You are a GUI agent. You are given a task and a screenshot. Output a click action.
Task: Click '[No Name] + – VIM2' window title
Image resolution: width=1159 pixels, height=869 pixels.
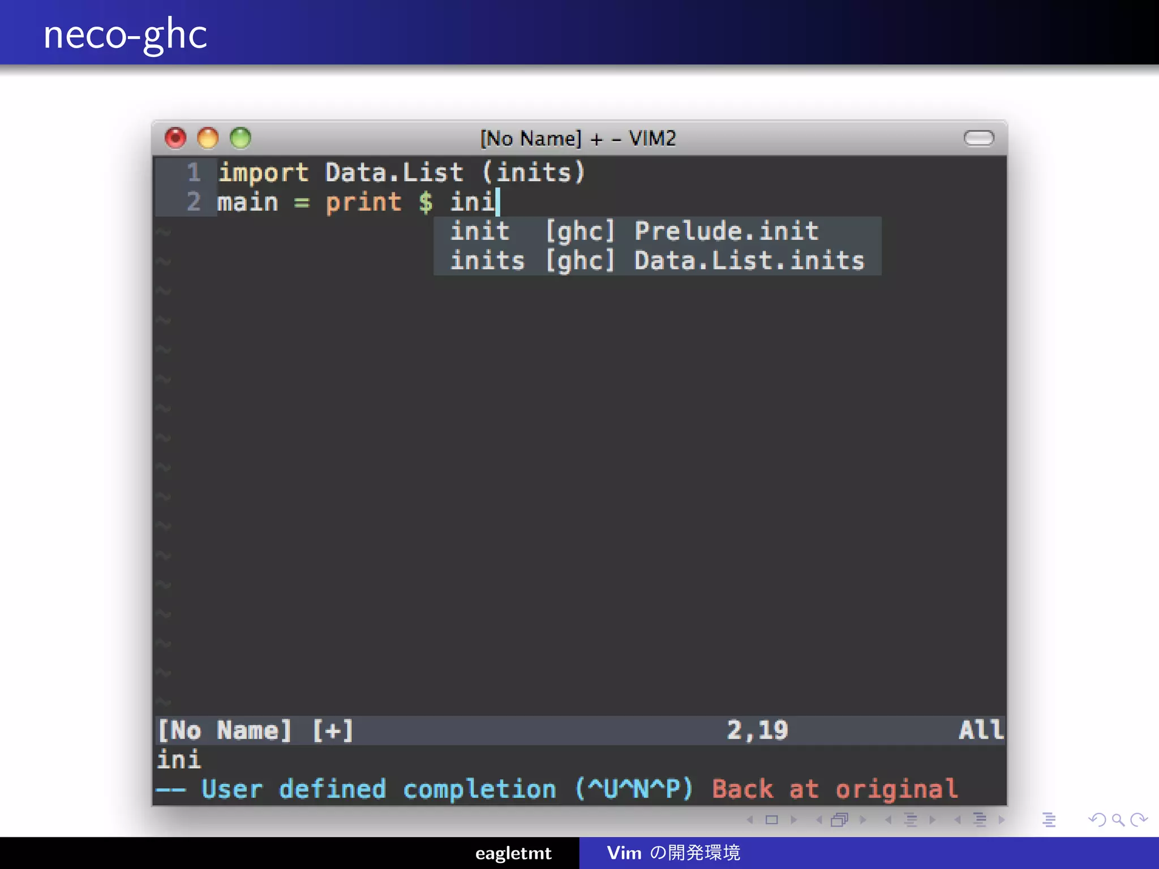click(578, 139)
